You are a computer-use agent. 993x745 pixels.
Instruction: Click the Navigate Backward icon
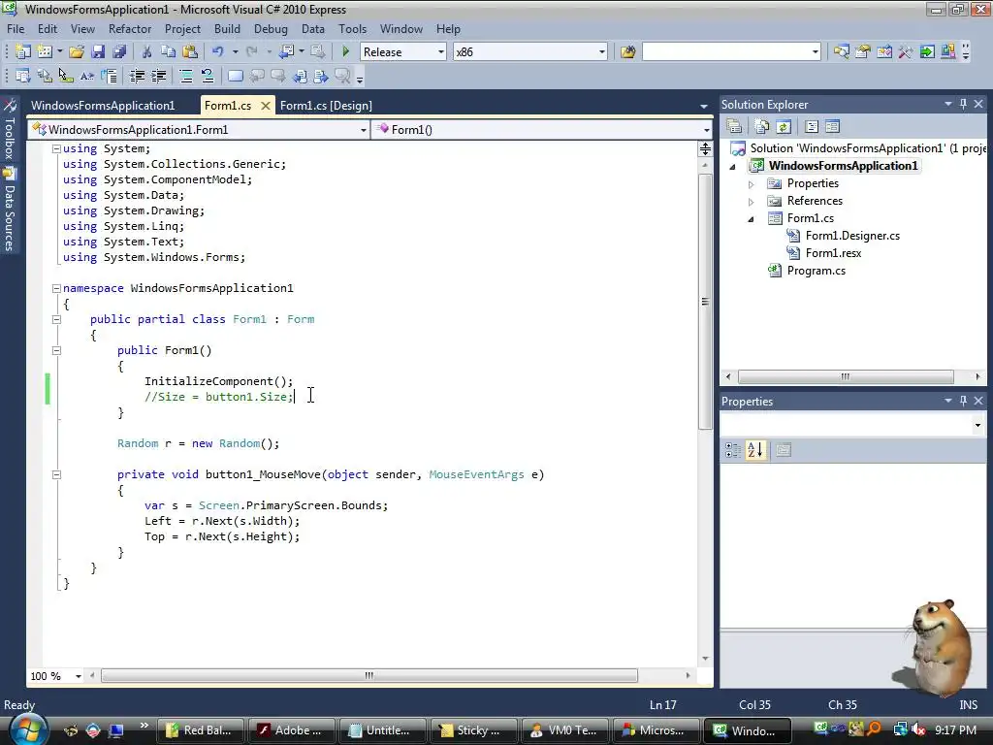286,52
